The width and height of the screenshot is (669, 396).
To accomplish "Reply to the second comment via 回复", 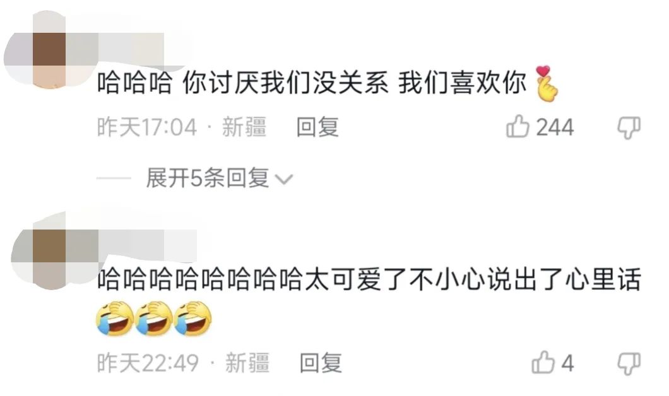I will [321, 363].
